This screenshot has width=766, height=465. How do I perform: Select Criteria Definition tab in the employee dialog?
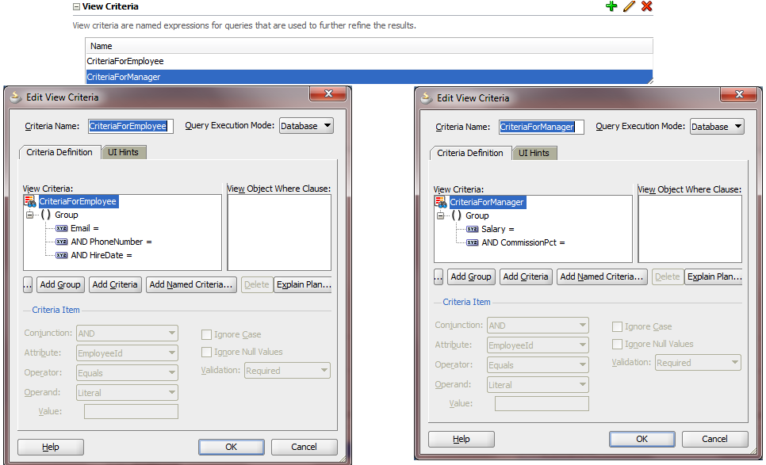[x=59, y=152]
